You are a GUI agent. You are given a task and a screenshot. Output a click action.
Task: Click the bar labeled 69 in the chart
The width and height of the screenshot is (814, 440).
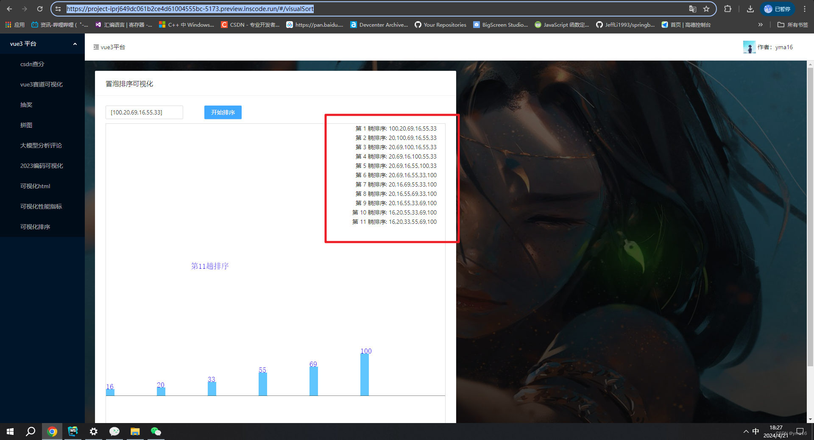[314, 381]
